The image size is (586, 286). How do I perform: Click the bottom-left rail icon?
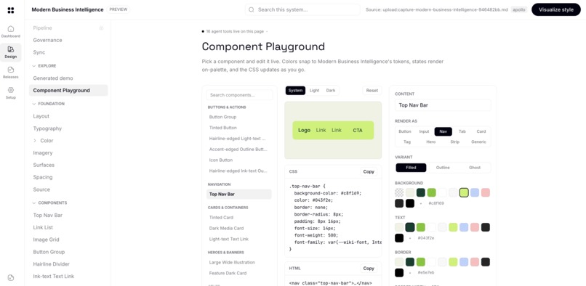tap(11, 277)
